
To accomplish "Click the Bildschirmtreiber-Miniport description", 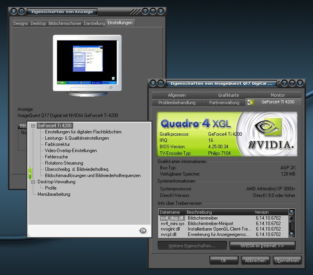I will 210,224.
